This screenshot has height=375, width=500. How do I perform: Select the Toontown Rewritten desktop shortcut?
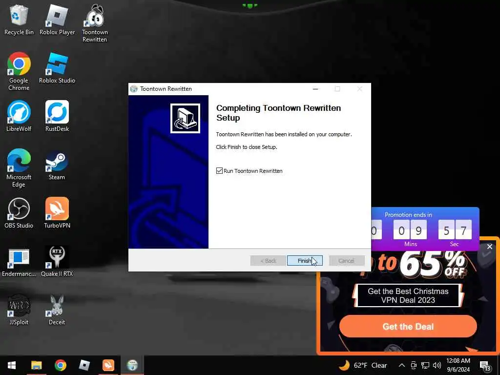click(x=95, y=23)
